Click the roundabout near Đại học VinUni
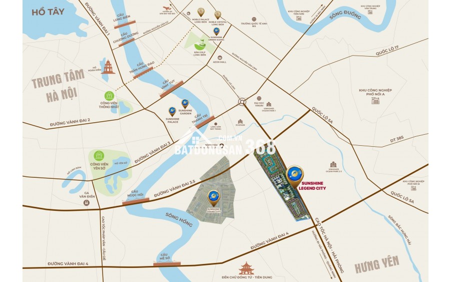Image resolution: width=452 pixels, height=282 pixels. (x=242, y=102)
